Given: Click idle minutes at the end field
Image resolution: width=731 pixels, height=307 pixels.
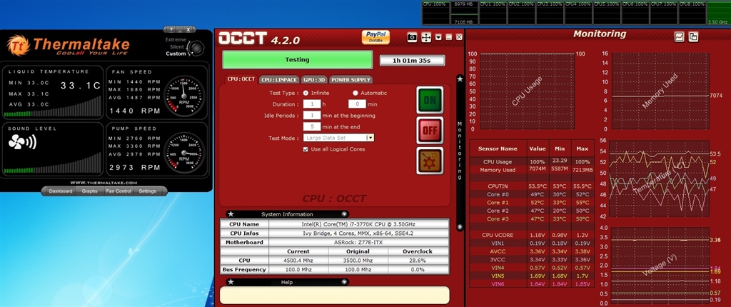Looking at the screenshot, I should (x=312, y=126).
